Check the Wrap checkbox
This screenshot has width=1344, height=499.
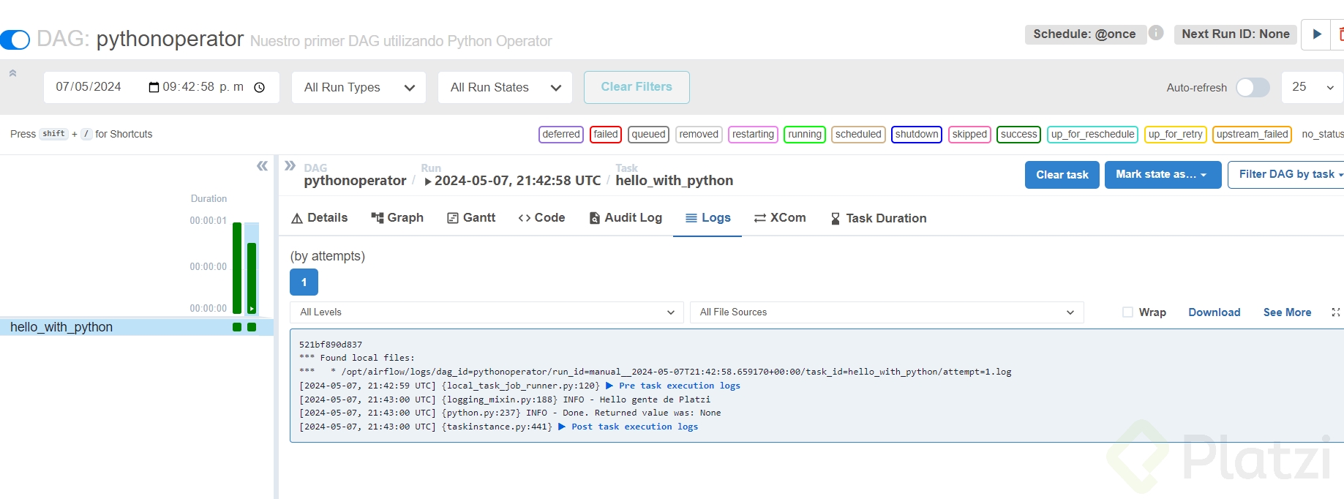click(1127, 312)
